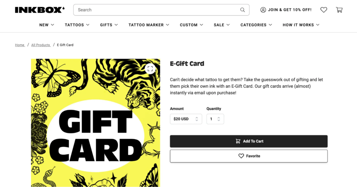Open the wishlist heart icon in header
This screenshot has height=187, width=357.
pos(324,10)
